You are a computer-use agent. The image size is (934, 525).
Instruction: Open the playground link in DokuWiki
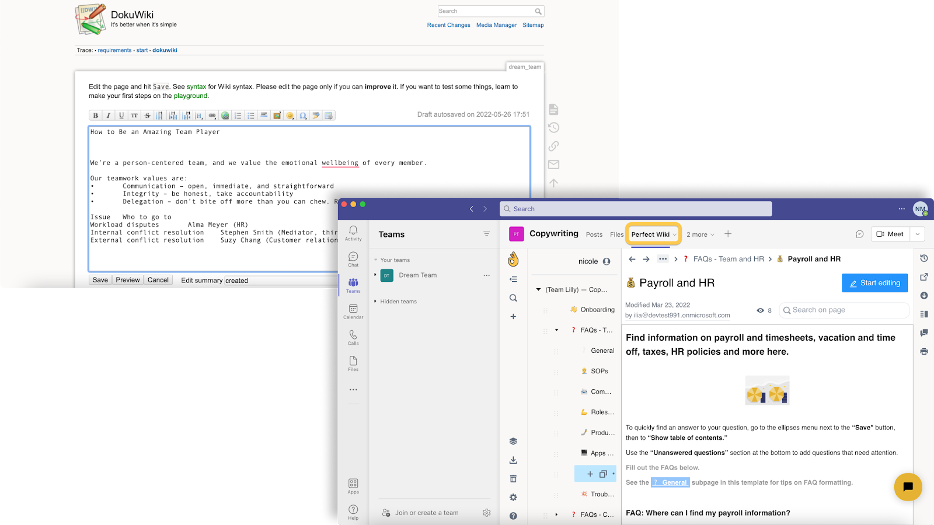tap(190, 96)
